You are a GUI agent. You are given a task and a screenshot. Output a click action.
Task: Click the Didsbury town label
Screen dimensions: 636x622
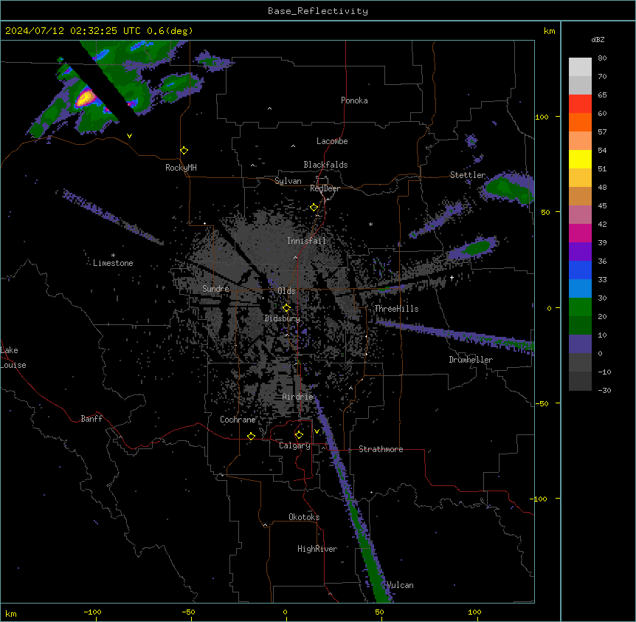[282, 318]
